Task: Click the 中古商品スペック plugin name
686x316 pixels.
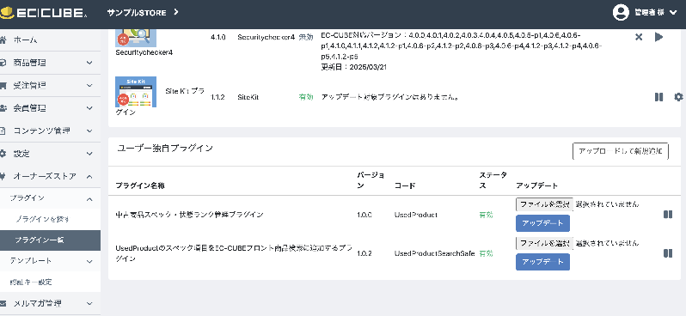Action: point(189,215)
